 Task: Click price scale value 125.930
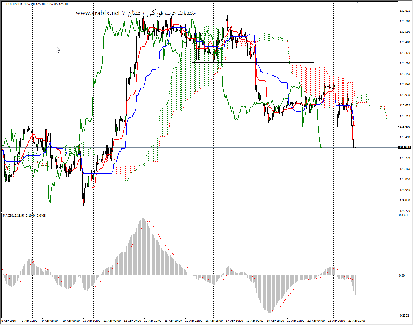point(404,95)
